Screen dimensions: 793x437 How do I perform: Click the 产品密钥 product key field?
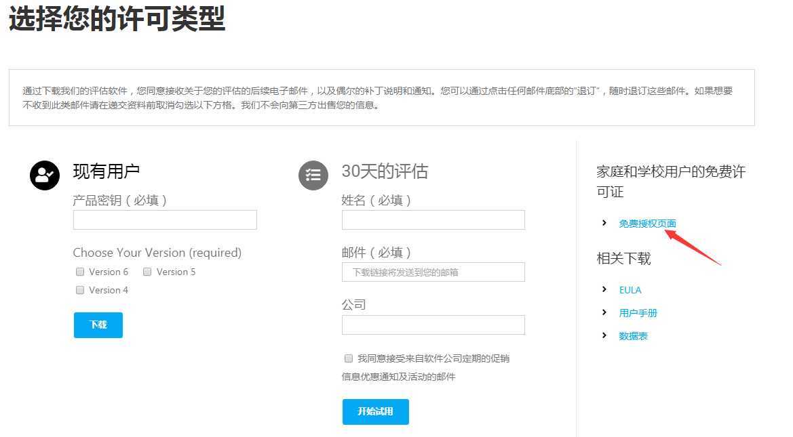pos(165,220)
